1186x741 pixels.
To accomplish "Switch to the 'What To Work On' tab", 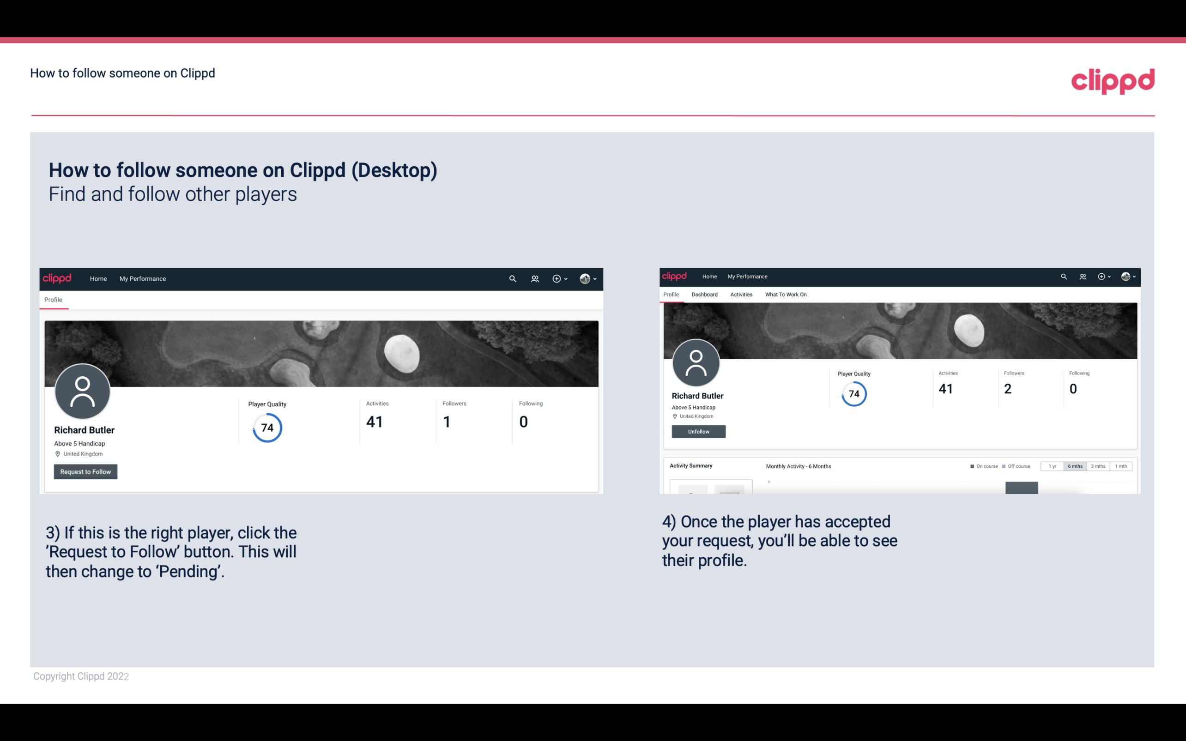I will 786,295.
